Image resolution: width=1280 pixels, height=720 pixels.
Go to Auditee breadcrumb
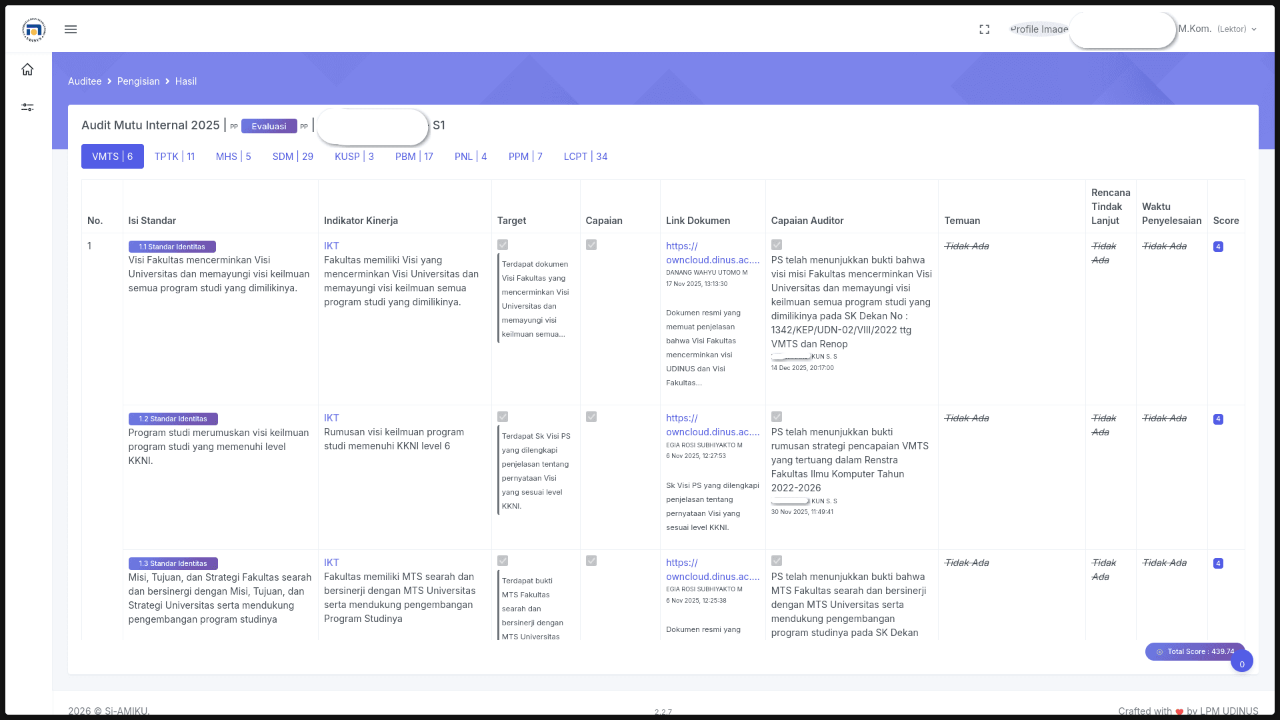[x=85, y=81]
